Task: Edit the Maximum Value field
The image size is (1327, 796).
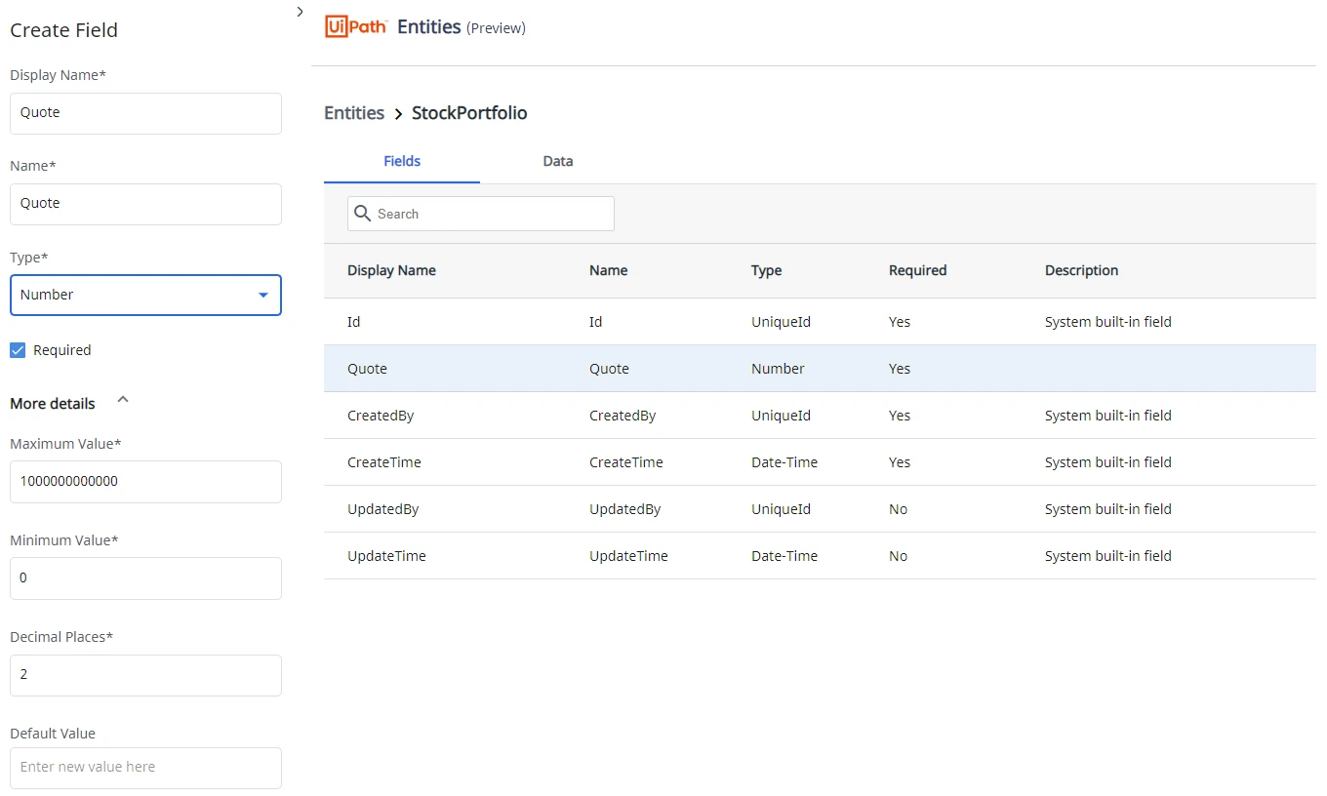Action: coord(145,482)
